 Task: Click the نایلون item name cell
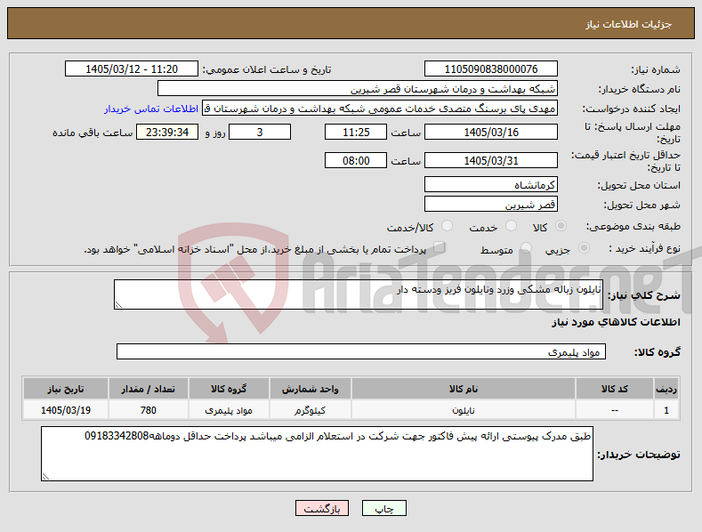(x=464, y=410)
